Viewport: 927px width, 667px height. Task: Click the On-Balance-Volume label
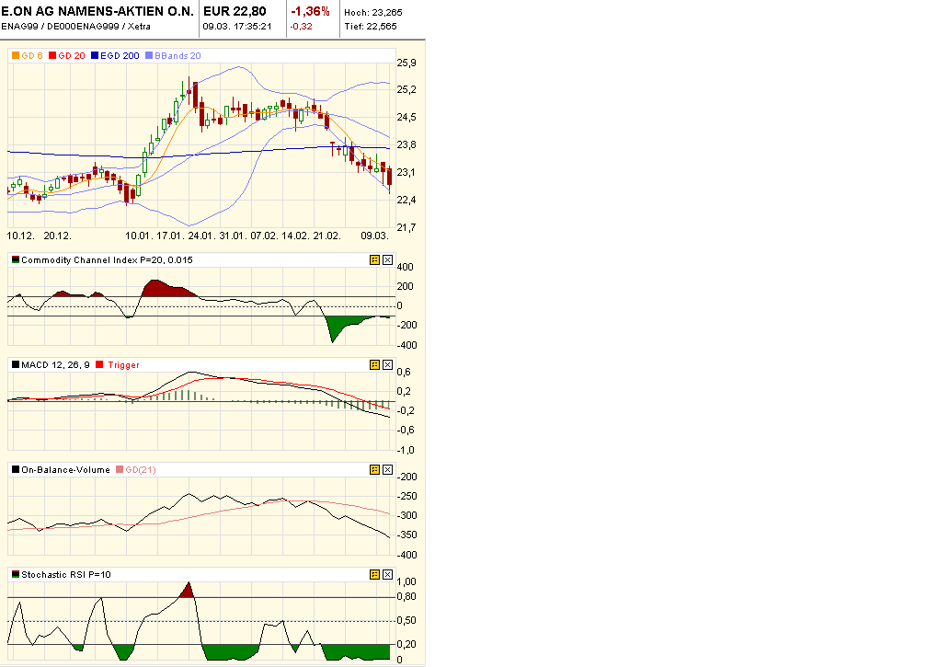point(65,469)
